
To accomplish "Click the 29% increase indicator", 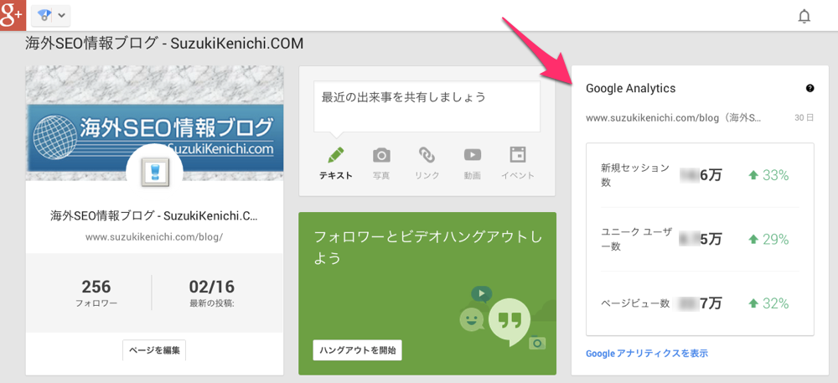I will click(x=769, y=240).
